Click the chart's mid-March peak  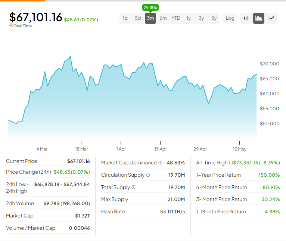coord(70,56)
